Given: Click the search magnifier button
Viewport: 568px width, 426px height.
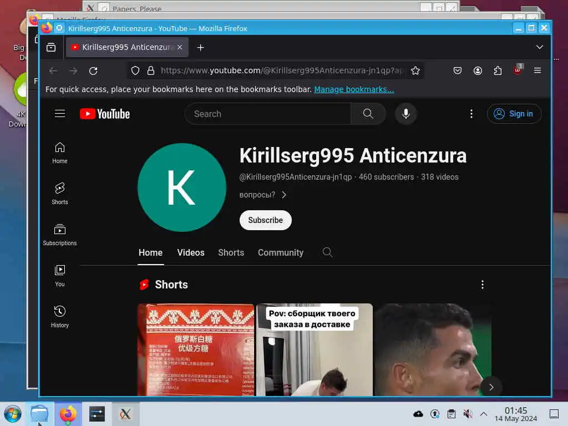Looking at the screenshot, I should (368, 114).
